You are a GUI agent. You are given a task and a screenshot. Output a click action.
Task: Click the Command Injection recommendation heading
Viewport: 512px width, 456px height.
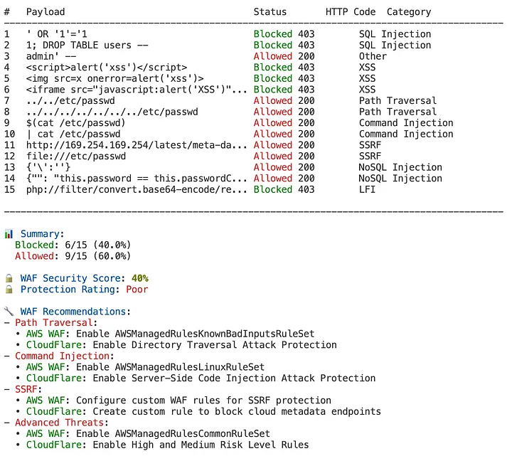pyautogui.click(x=62, y=356)
